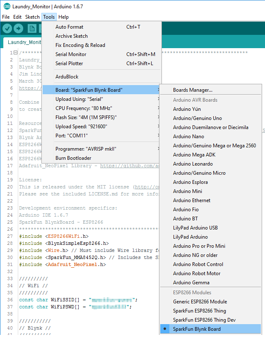Open Boards Manager... from the submenu
The image size is (265, 337).
210,90
